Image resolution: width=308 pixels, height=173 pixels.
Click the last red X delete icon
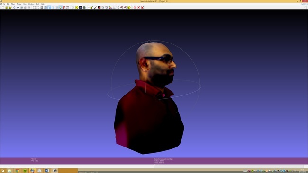tap(142, 7)
